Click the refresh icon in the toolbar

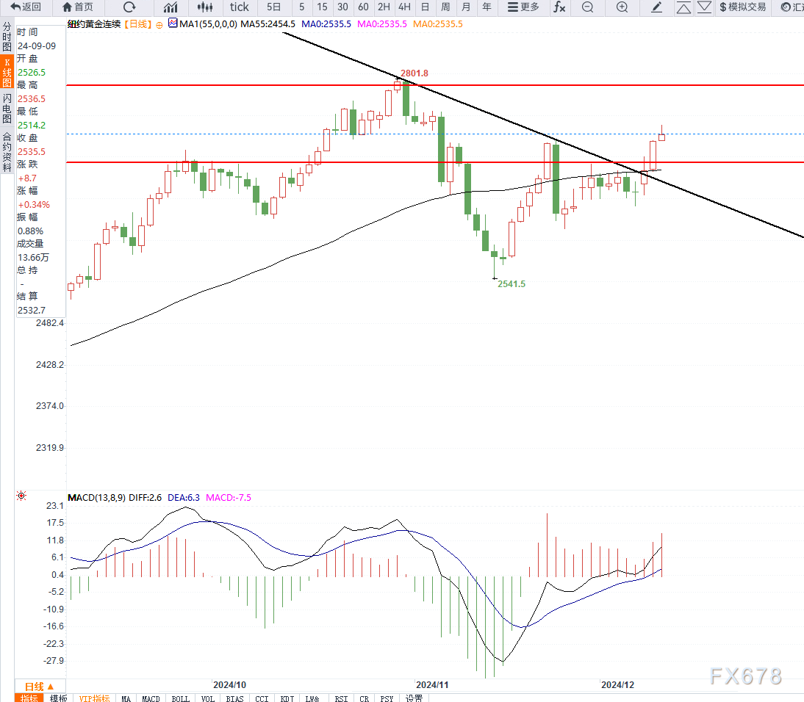[x=129, y=7]
